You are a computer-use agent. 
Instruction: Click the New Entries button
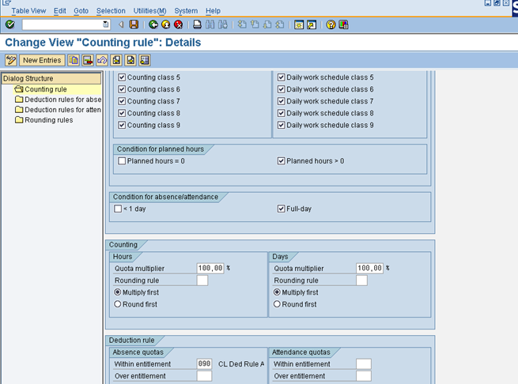point(42,60)
